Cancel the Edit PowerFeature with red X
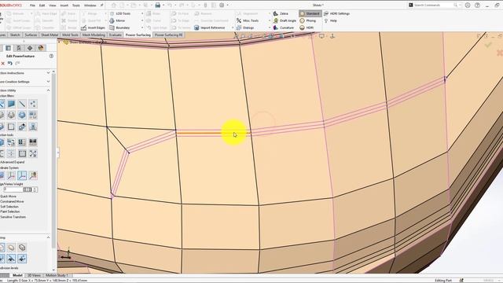 3,64
